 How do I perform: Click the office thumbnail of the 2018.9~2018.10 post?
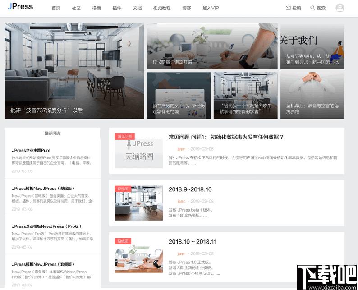coord(139,203)
